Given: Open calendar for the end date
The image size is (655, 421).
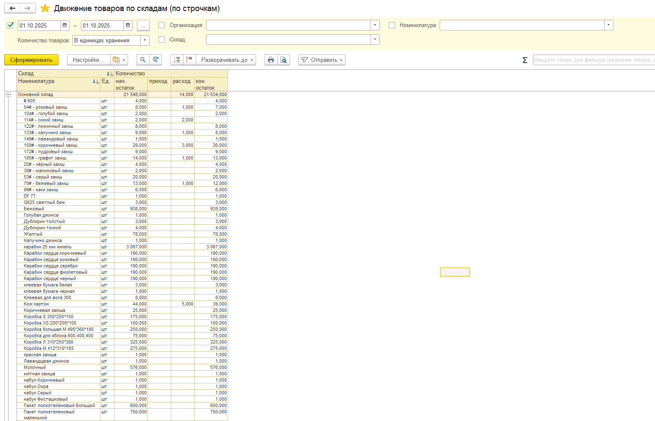Looking at the screenshot, I should point(128,25).
